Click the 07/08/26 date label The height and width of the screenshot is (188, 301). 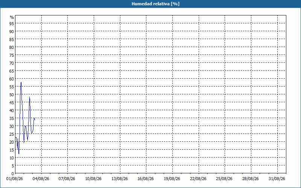coord(67,179)
